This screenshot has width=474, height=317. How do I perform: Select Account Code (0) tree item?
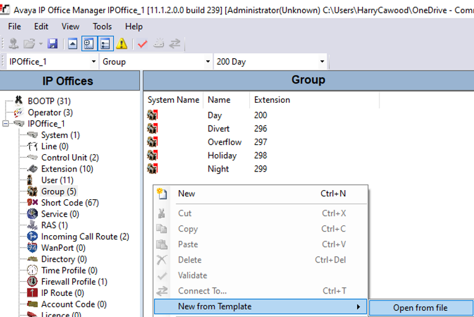click(x=74, y=304)
